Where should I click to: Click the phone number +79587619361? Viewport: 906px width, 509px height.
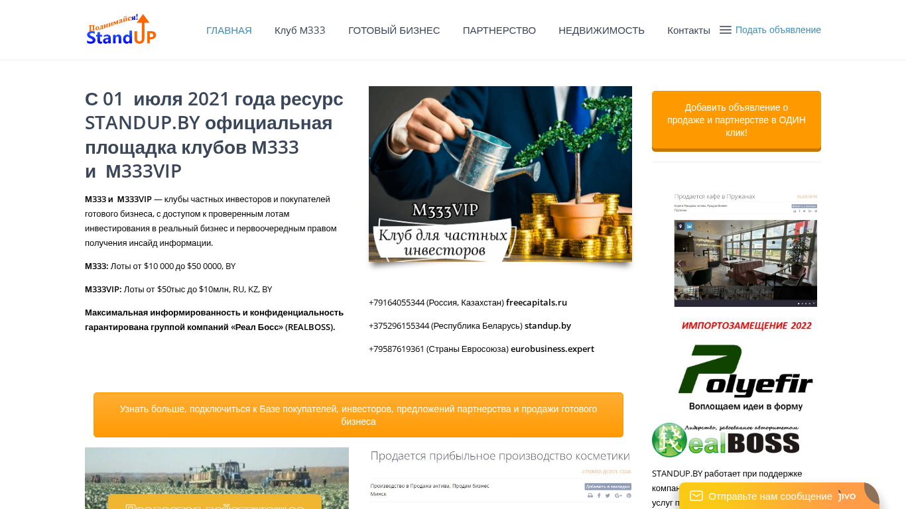click(397, 349)
